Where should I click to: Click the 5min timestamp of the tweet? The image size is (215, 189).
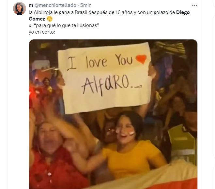(86, 5)
